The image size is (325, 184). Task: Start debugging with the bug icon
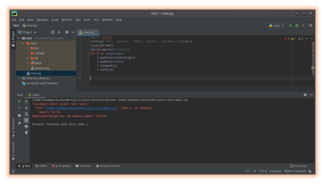point(297,26)
